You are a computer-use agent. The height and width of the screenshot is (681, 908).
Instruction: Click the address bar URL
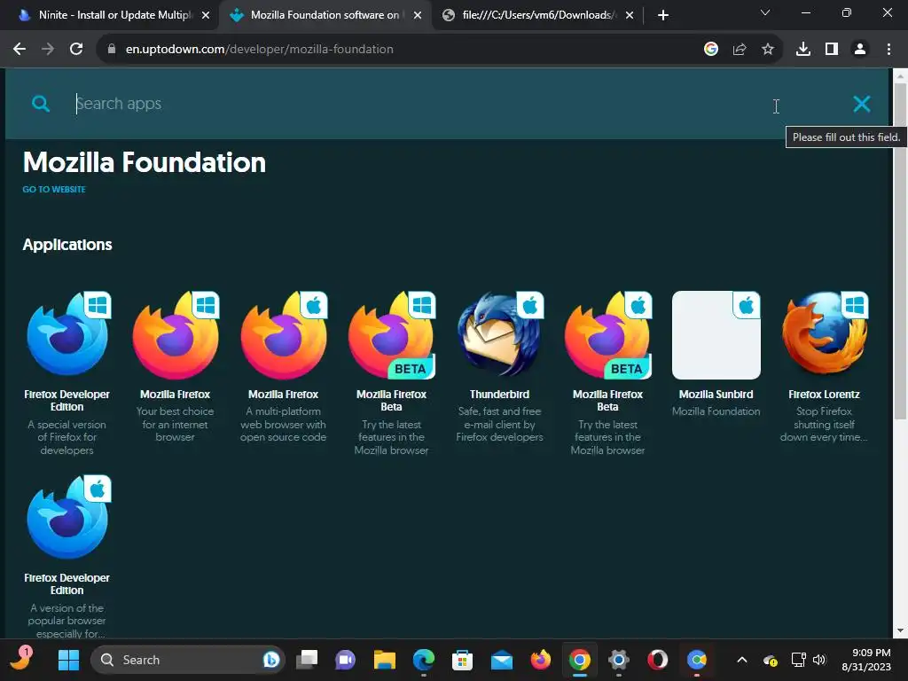pos(260,50)
